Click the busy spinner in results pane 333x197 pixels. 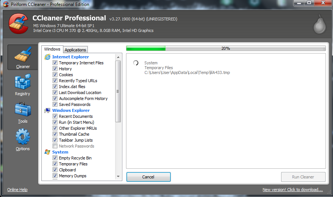point(136,63)
